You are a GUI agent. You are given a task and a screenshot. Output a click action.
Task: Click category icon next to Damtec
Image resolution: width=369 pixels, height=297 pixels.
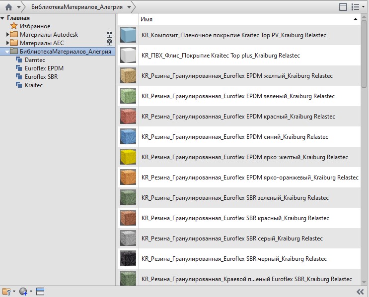[x=19, y=59]
